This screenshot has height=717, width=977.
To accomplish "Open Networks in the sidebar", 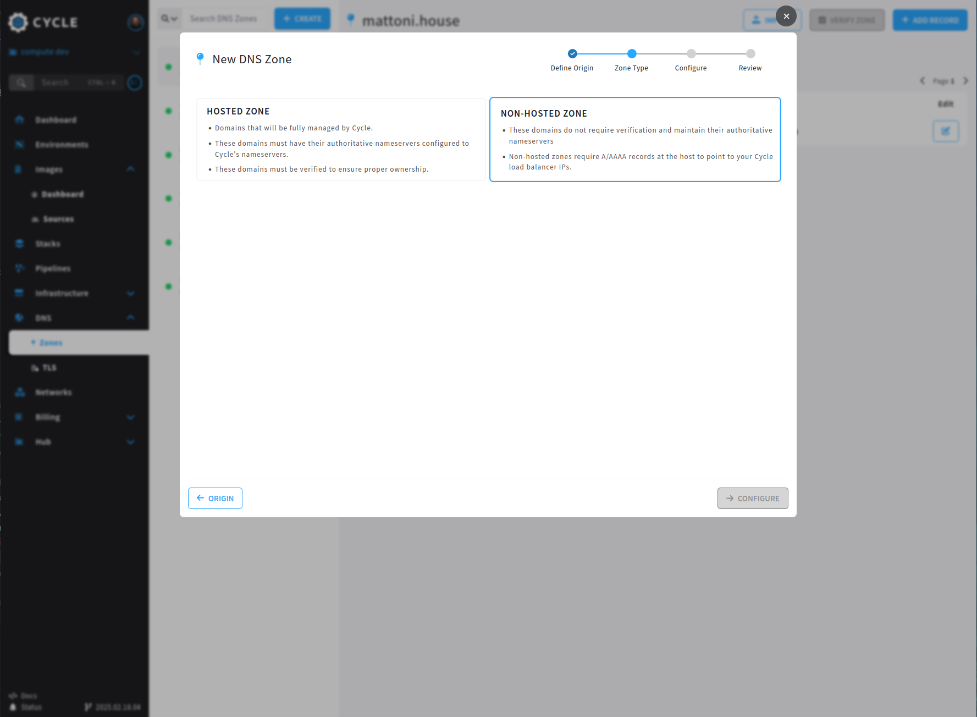I will coord(53,392).
